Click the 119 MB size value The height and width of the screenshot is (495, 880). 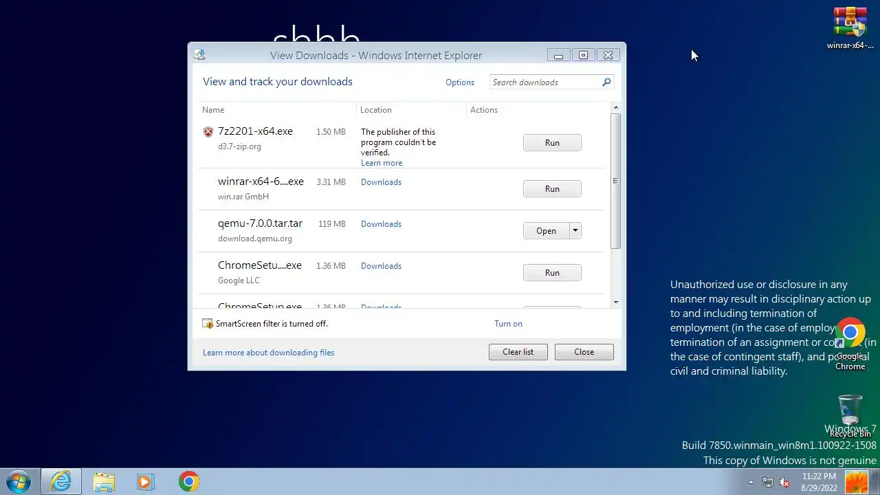332,224
